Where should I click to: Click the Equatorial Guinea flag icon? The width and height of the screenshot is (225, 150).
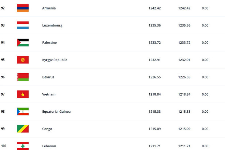(23, 112)
